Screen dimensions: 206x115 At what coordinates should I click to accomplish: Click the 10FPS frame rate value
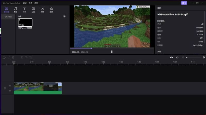pyautogui.click(x=201, y=42)
